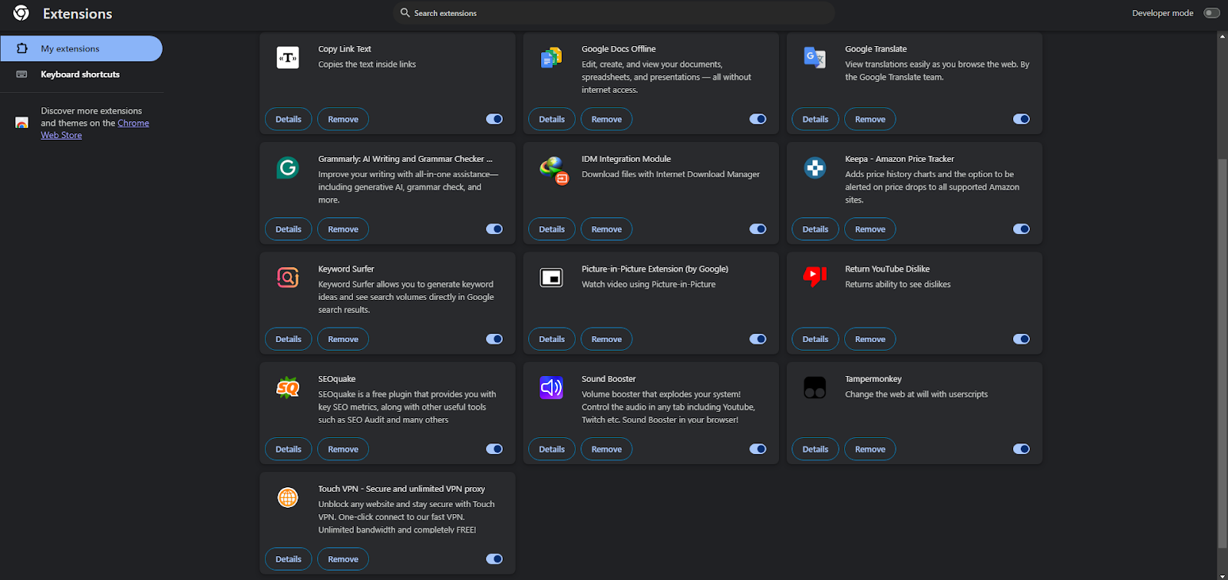Open Details for Copy Link Text

289,119
